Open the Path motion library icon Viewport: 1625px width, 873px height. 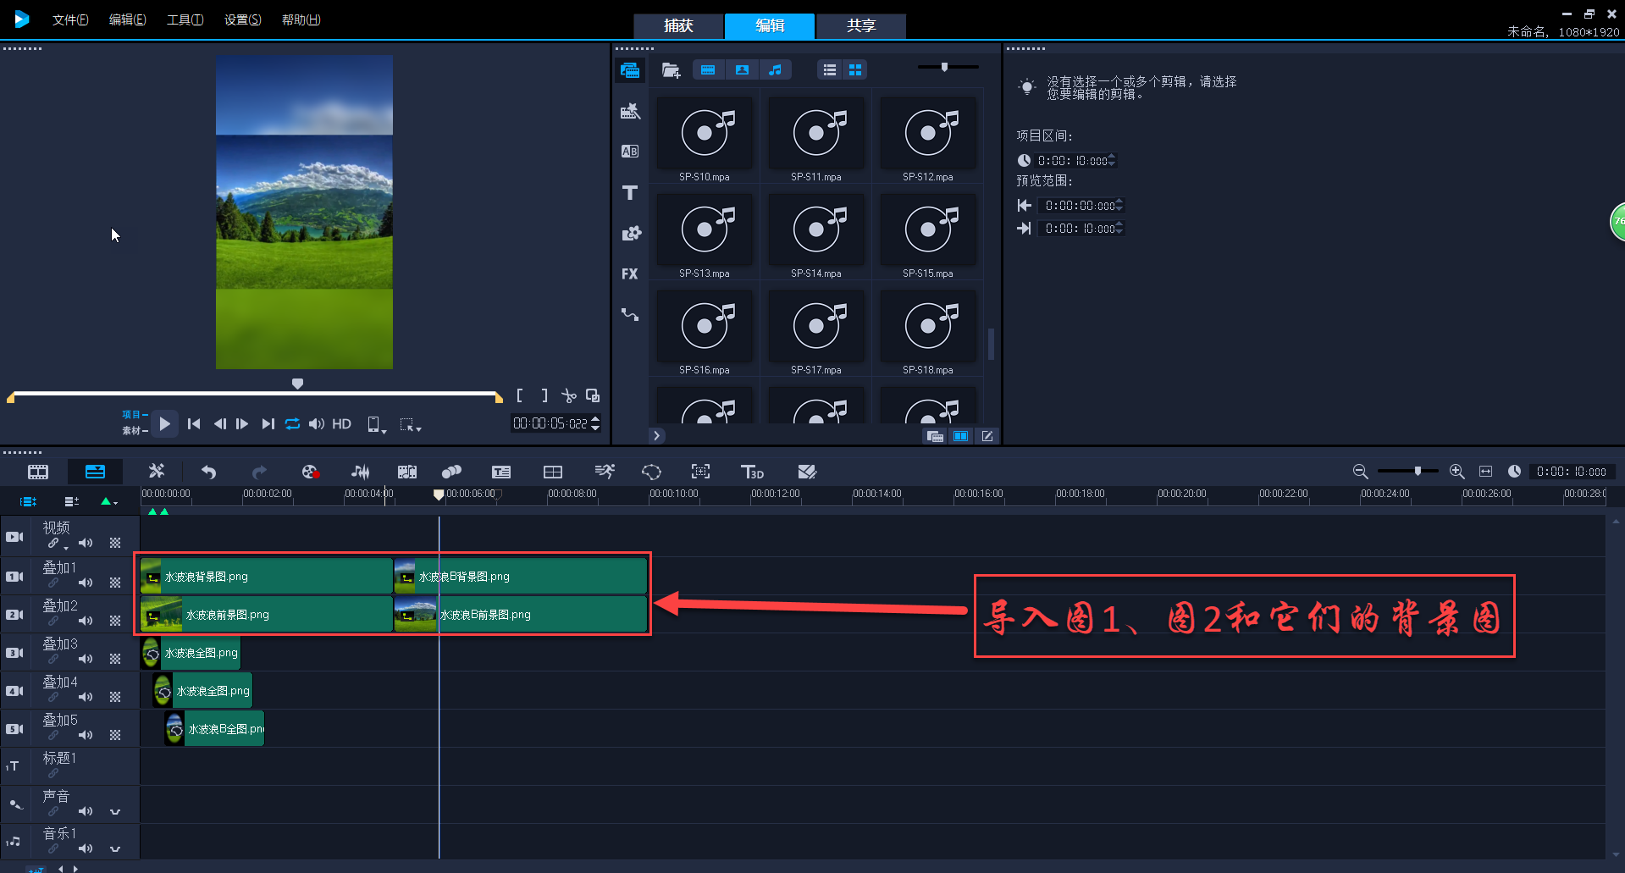pyautogui.click(x=630, y=314)
